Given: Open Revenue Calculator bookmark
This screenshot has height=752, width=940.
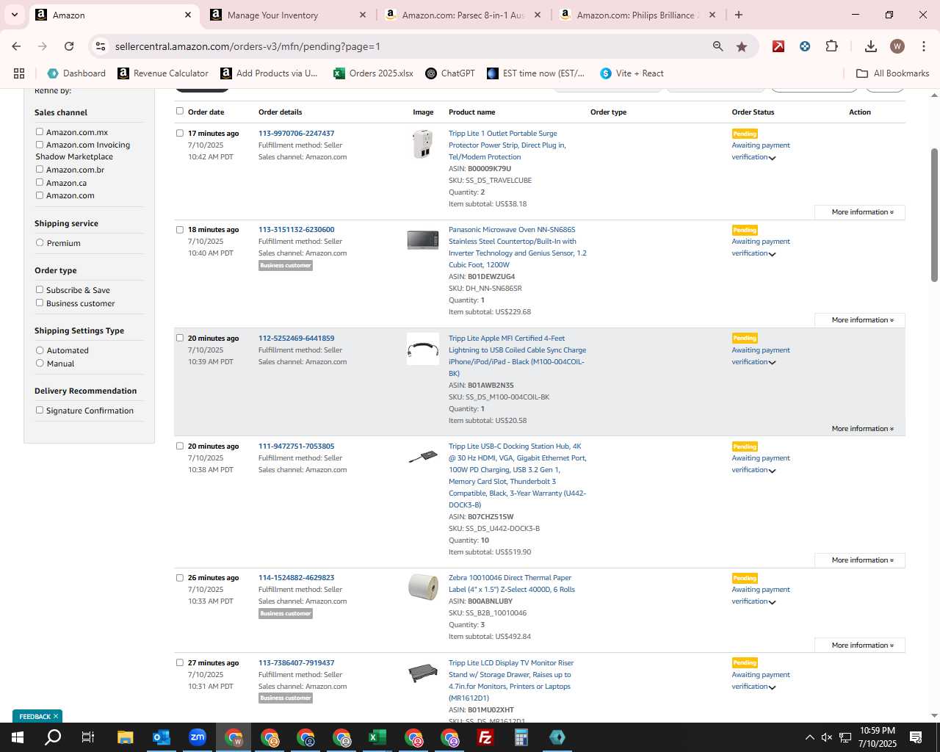Looking at the screenshot, I should point(163,73).
